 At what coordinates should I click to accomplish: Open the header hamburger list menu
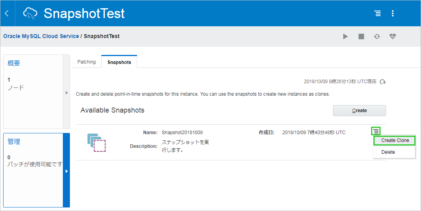[378, 13]
